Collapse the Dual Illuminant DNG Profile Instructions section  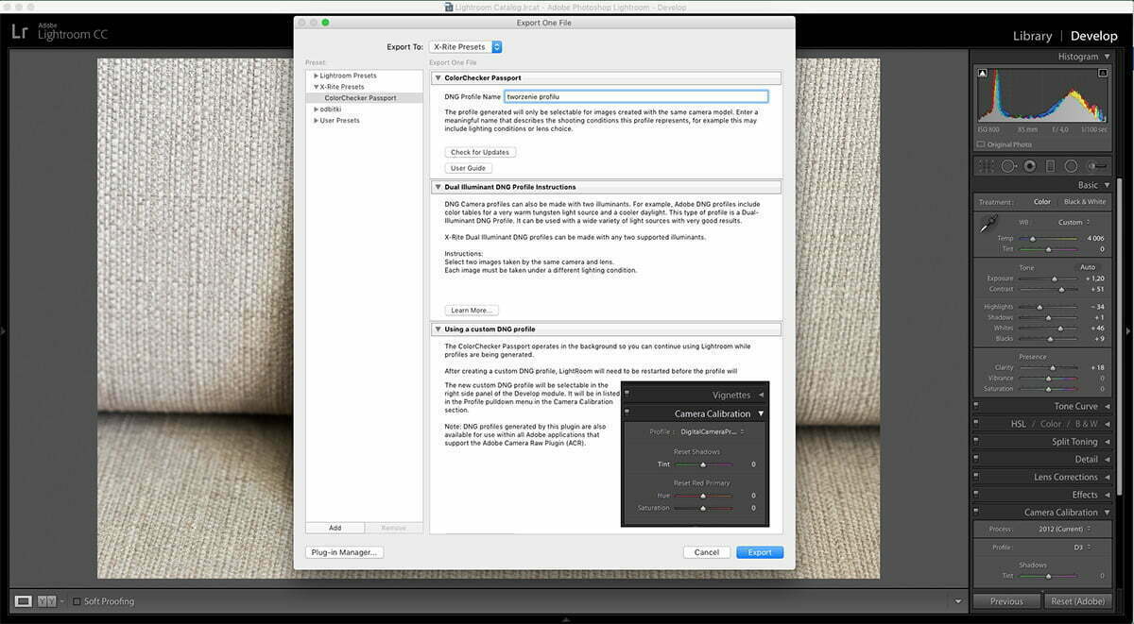point(438,186)
